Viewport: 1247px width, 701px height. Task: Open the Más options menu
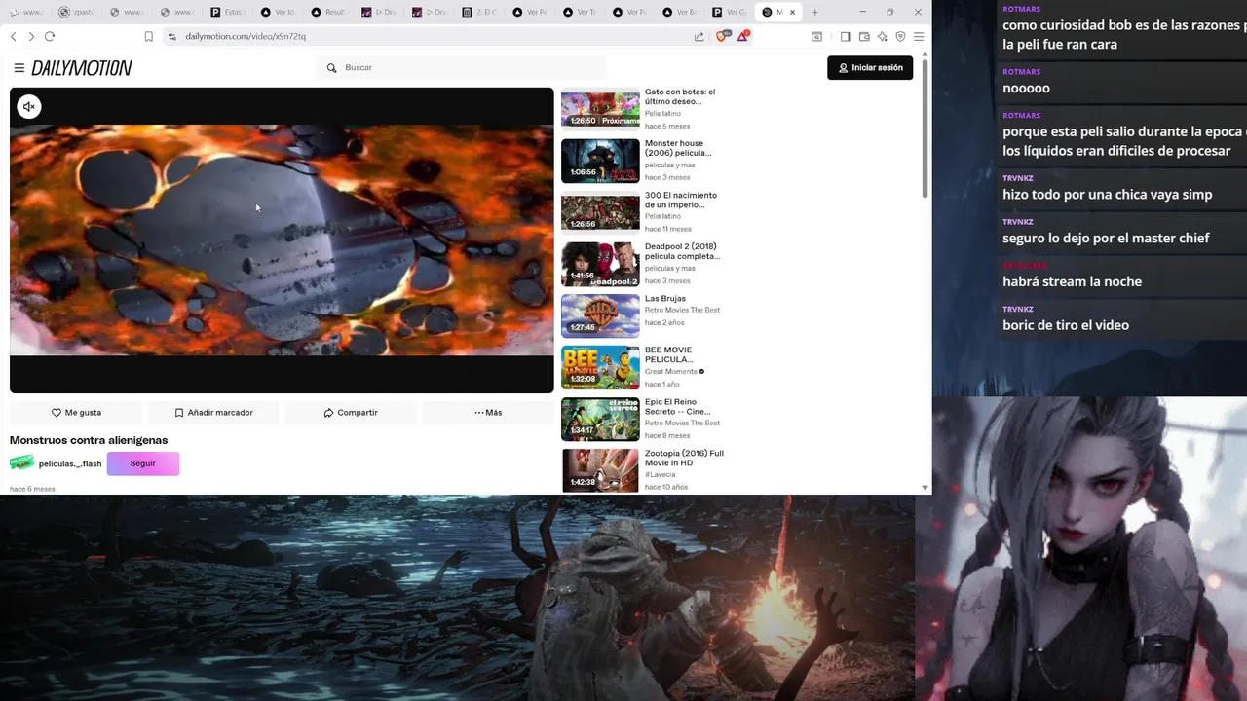tap(488, 413)
